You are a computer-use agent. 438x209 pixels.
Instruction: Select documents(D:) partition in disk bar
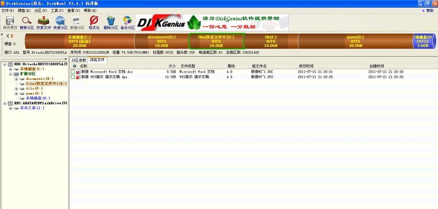[x=162, y=41]
